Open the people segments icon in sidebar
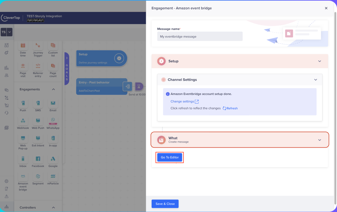Screen dimensions: 337x212 point(6,75)
